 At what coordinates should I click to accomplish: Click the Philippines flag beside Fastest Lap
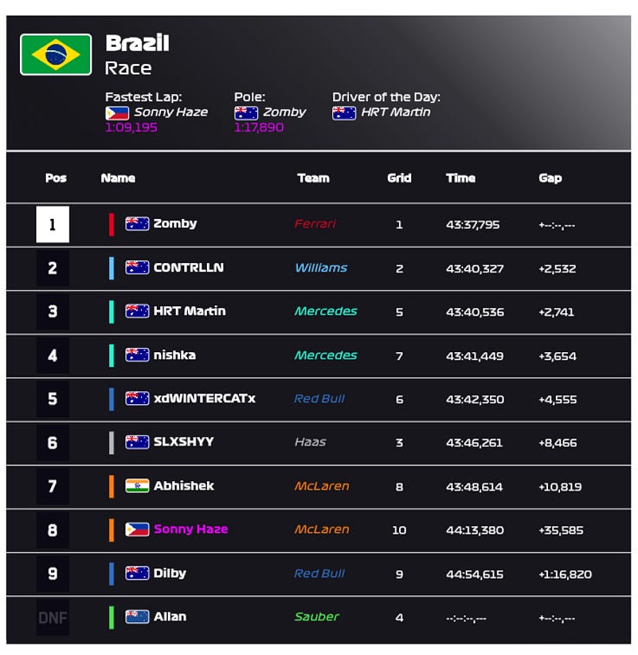117,112
